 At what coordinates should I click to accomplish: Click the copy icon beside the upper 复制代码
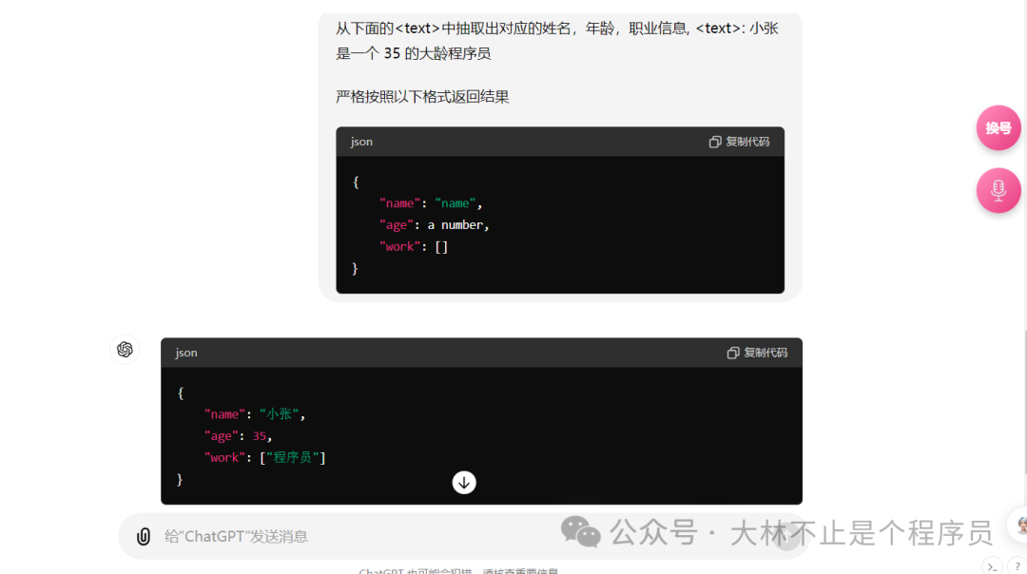714,142
